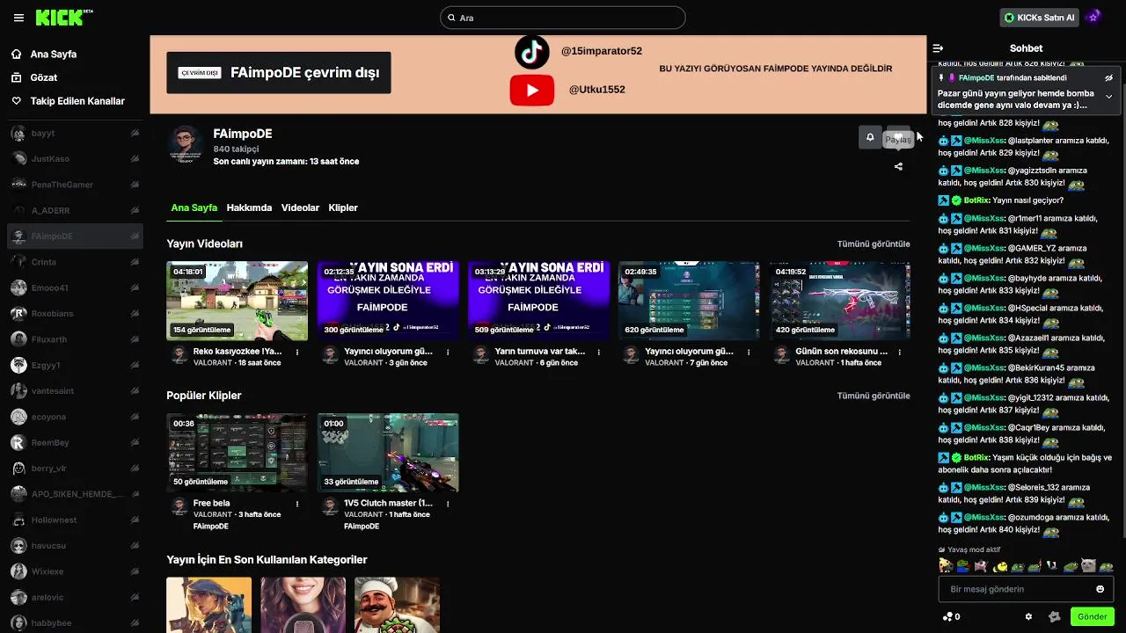Switch to the Videolar tab
This screenshot has height=633, width=1126.
[300, 207]
